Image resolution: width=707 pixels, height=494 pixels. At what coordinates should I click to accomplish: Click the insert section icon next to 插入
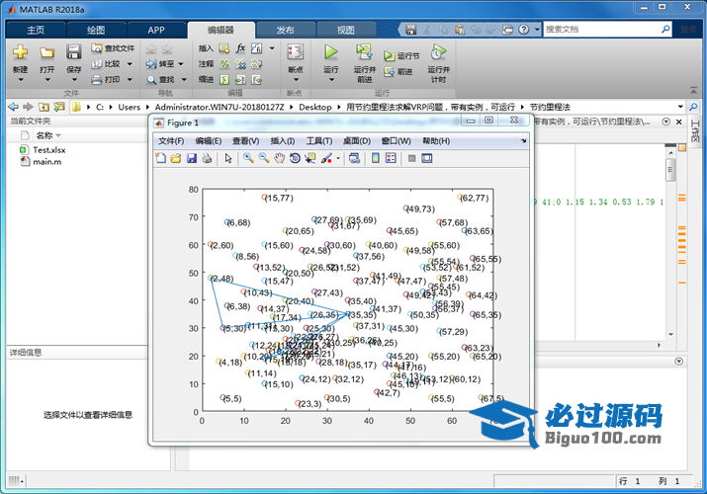(224, 48)
